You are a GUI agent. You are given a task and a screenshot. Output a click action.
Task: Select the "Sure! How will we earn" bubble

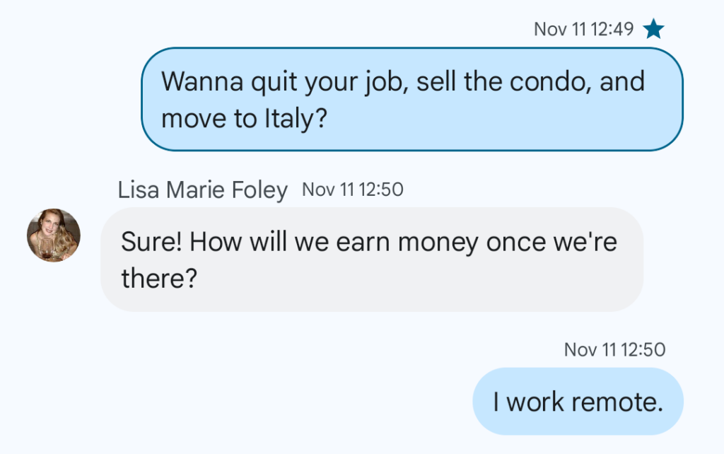coord(372,260)
